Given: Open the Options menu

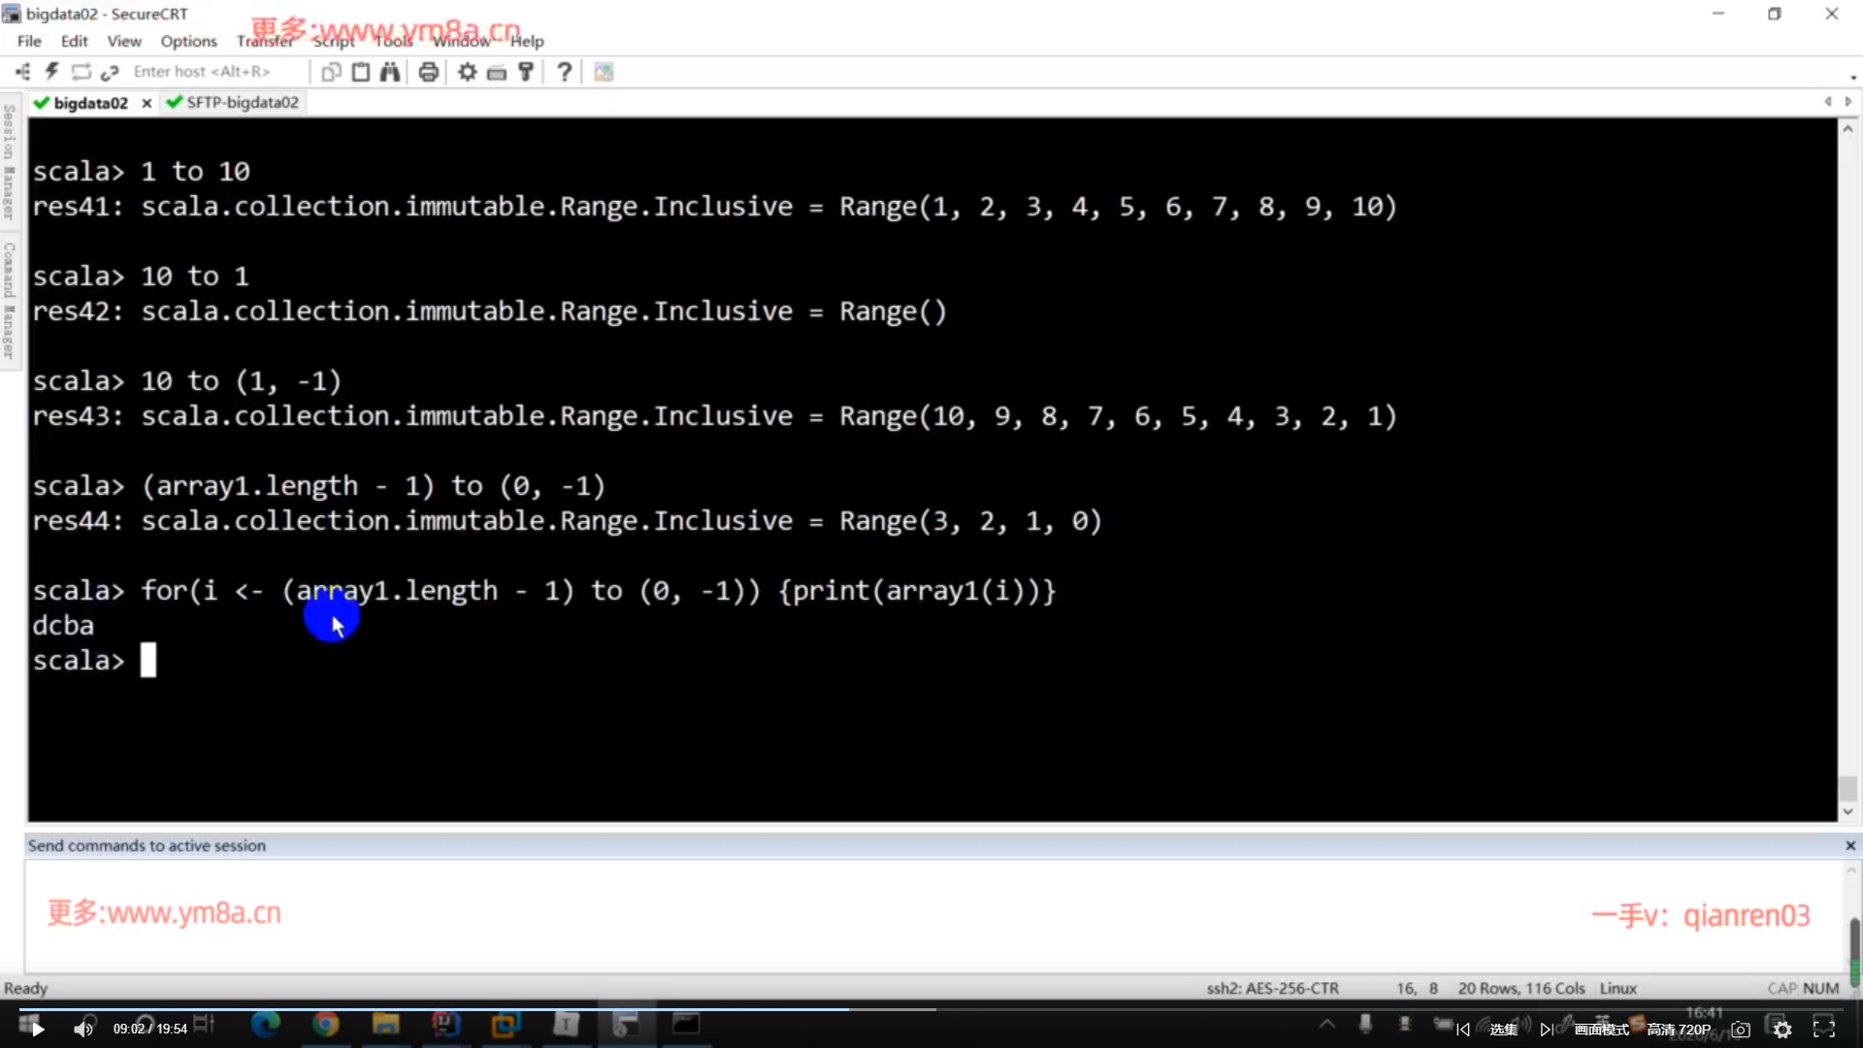Looking at the screenshot, I should pyautogui.click(x=188, y=41).
